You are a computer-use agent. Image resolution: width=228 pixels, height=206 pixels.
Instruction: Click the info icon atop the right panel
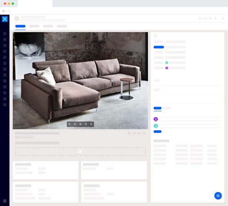155,36
